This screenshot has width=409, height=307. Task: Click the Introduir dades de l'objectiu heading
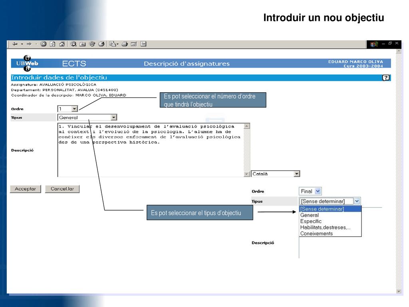[x=59, y=78]
